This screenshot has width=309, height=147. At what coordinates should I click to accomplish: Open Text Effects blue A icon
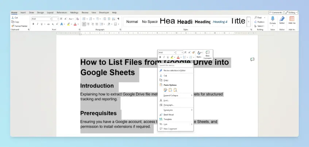62,24
